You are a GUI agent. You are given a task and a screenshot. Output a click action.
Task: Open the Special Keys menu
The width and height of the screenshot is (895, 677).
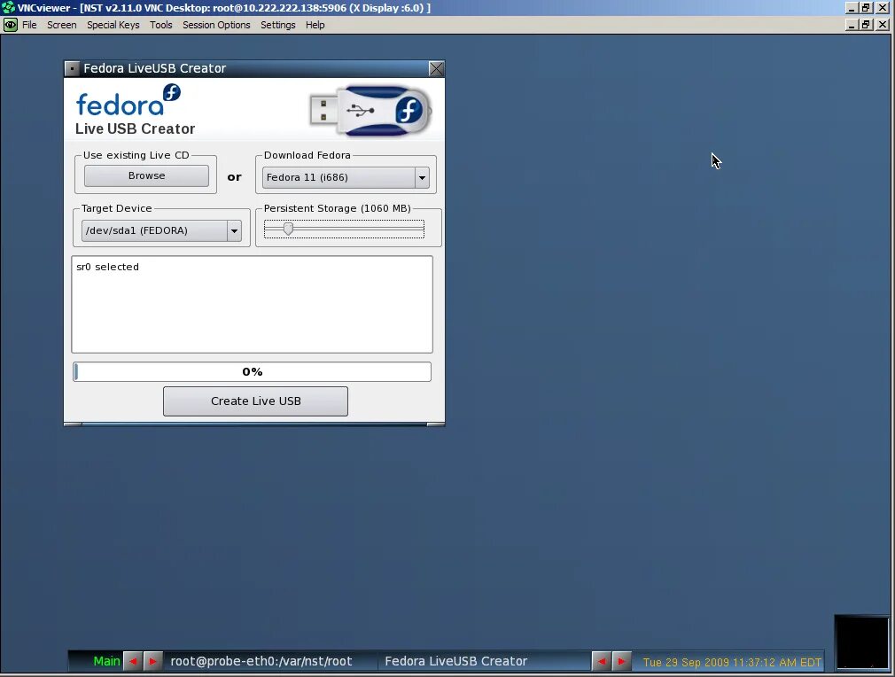point(113,25)
